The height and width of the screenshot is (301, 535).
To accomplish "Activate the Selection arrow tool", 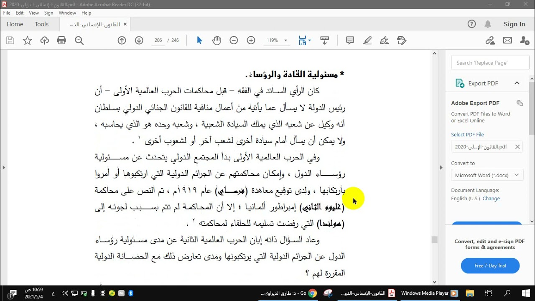I will [x=199, y=41].
